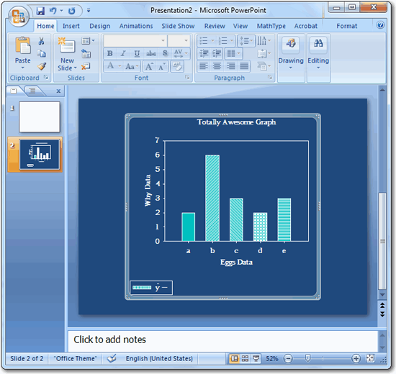The height and width of the screenshot is (374, 396).
Task: Switch to Normal view button
Action: [235, 358]
